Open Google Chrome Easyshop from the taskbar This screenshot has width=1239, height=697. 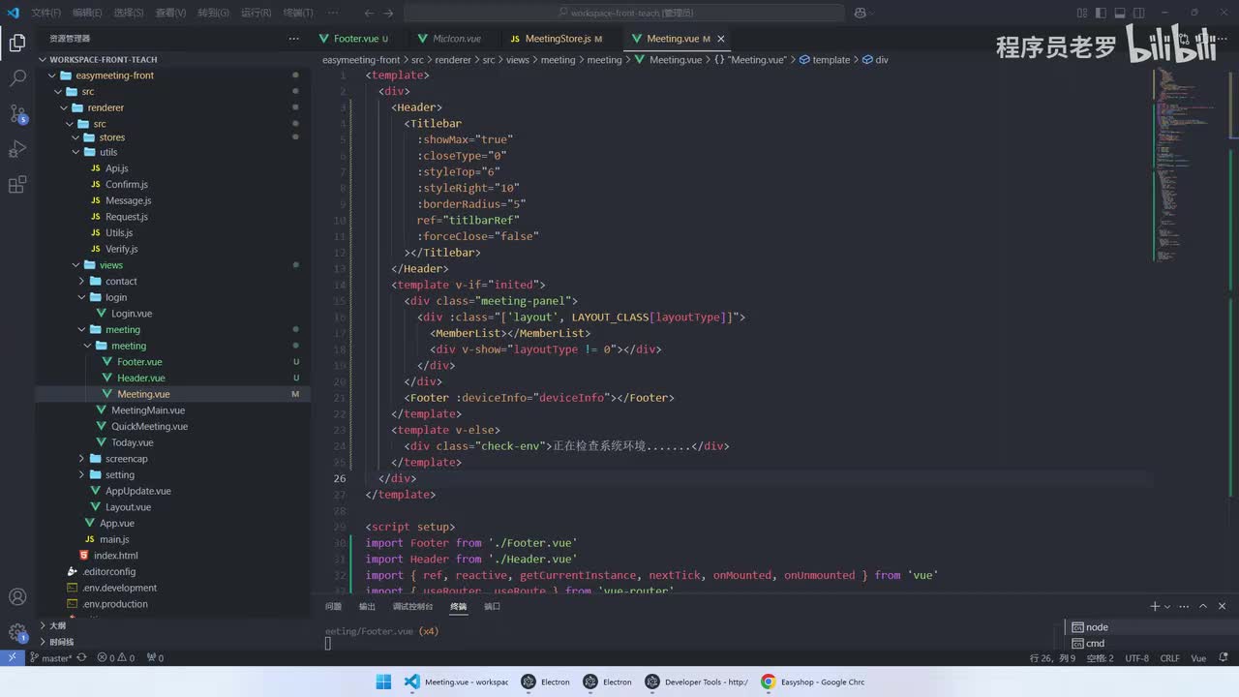[x=813, y=682]
